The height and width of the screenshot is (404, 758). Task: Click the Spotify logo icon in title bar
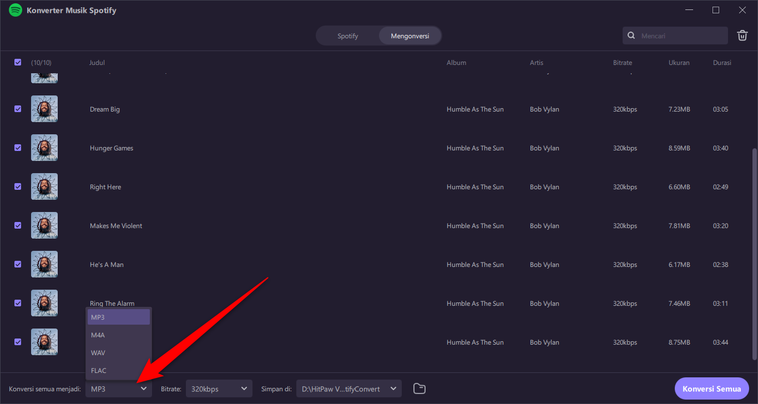[16, 10]
